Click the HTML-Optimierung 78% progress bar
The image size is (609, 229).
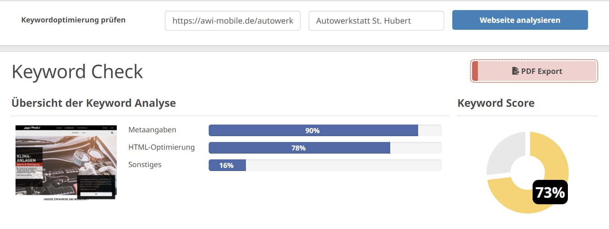325,148
